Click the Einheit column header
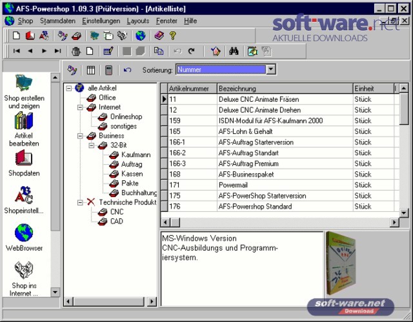Image resolution: width=413 pixels, height=322 pixels. tap(373, 89)
